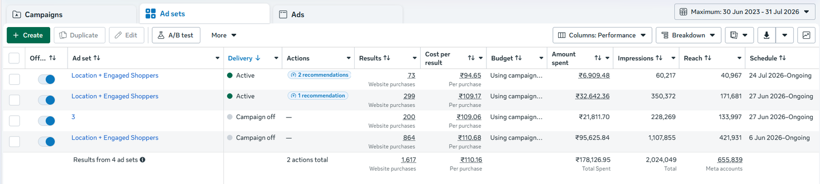820x184 pixels.
Task: Select the checkbox for the ₹6,909.48 ad set row
Action: (x=14, y=79)
